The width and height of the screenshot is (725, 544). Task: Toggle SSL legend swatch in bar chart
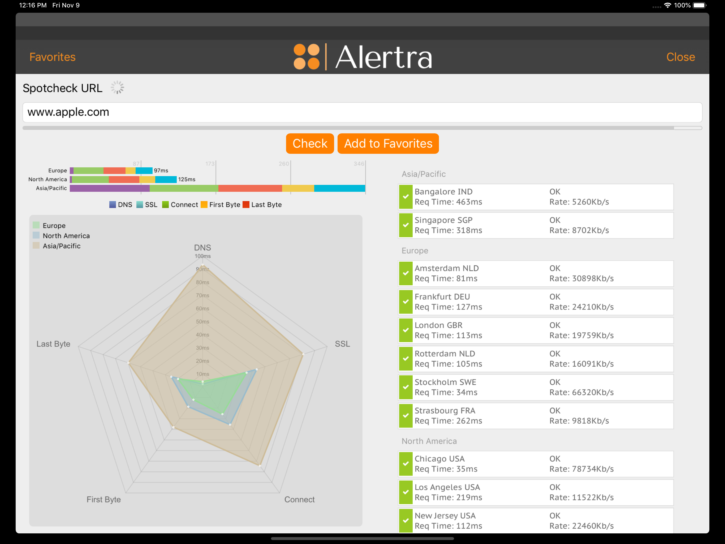(x=140, y=205)
